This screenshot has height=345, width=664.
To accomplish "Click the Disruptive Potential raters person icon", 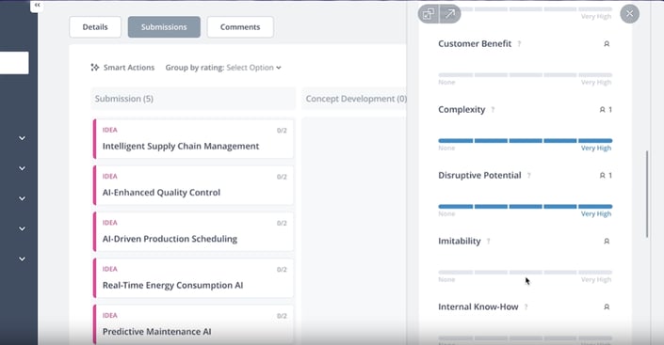I will pyautogui.click(x=602, y=176).
